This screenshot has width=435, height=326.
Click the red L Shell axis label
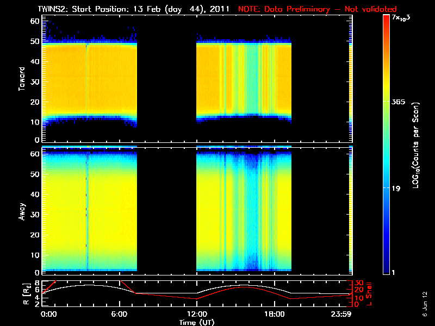tap(369, 294)
